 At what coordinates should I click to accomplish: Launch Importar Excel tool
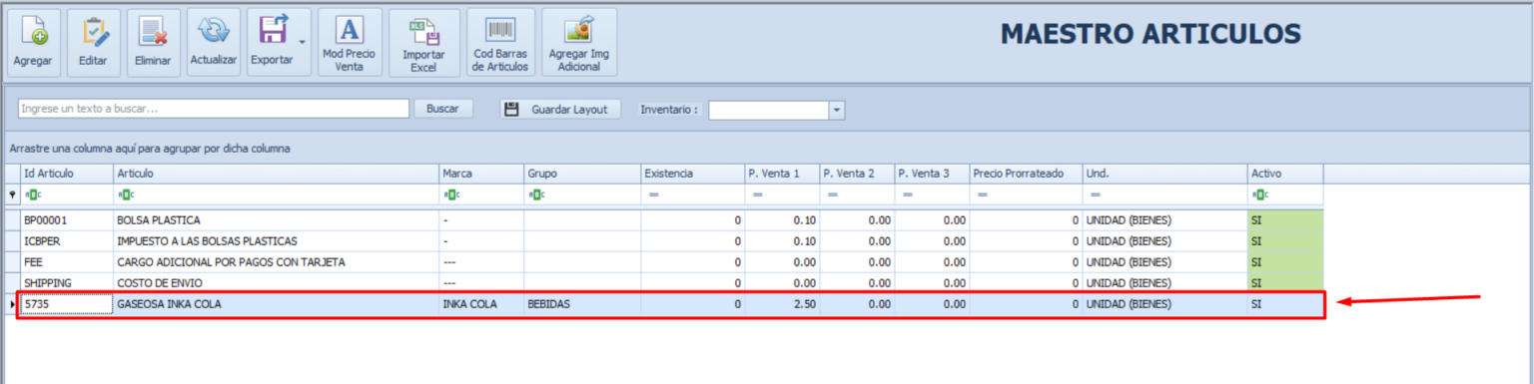(x=424, y=43)
